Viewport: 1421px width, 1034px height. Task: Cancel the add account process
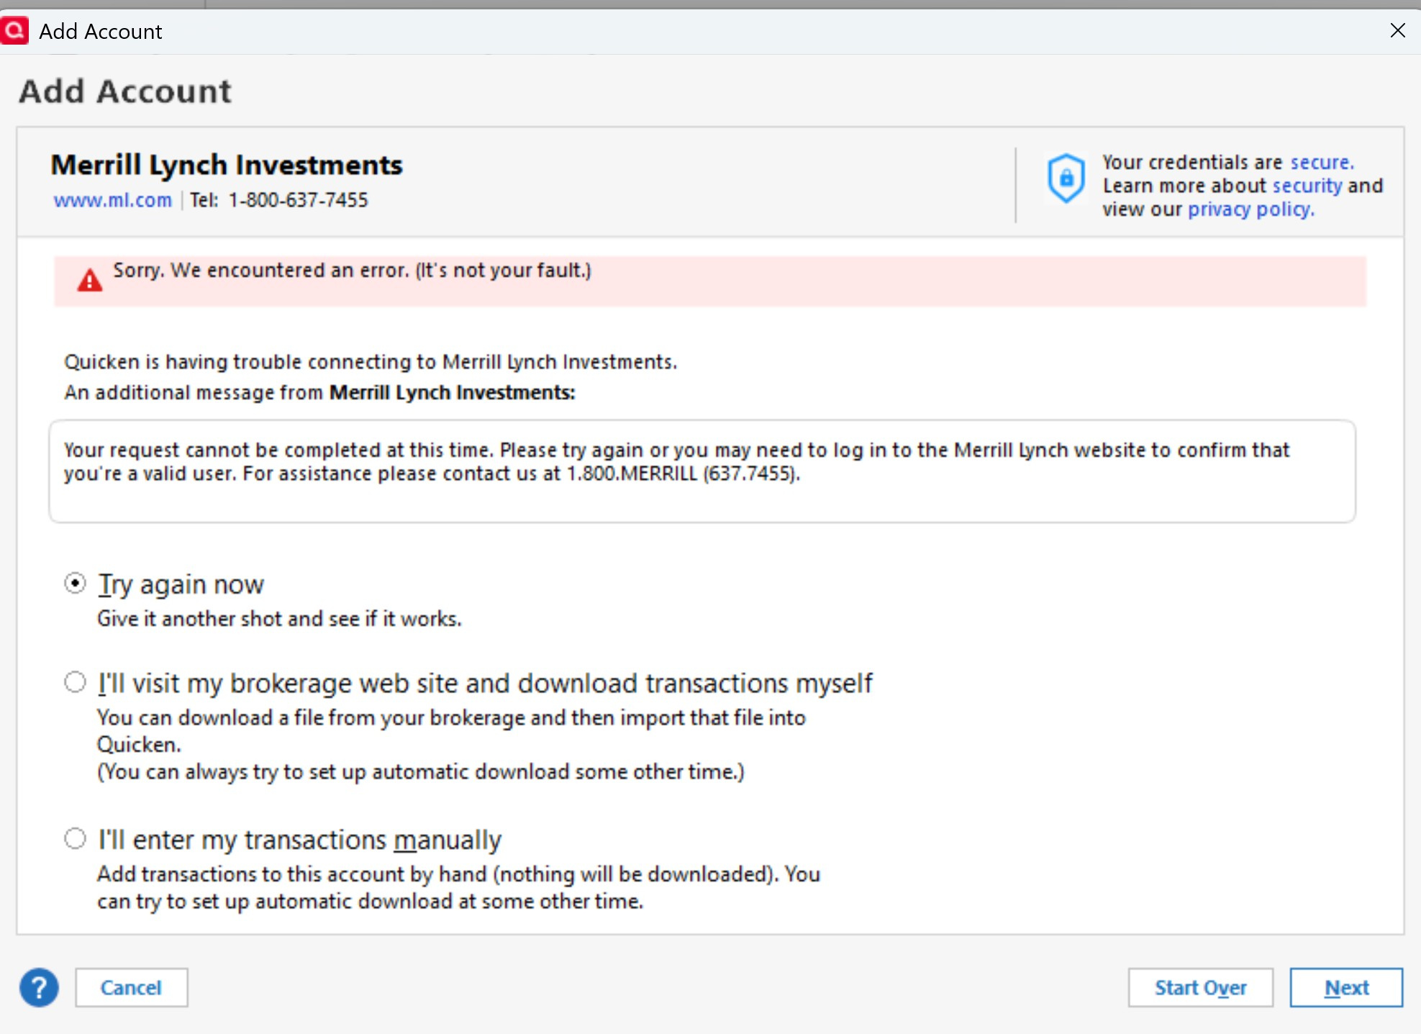click(131, 987)
